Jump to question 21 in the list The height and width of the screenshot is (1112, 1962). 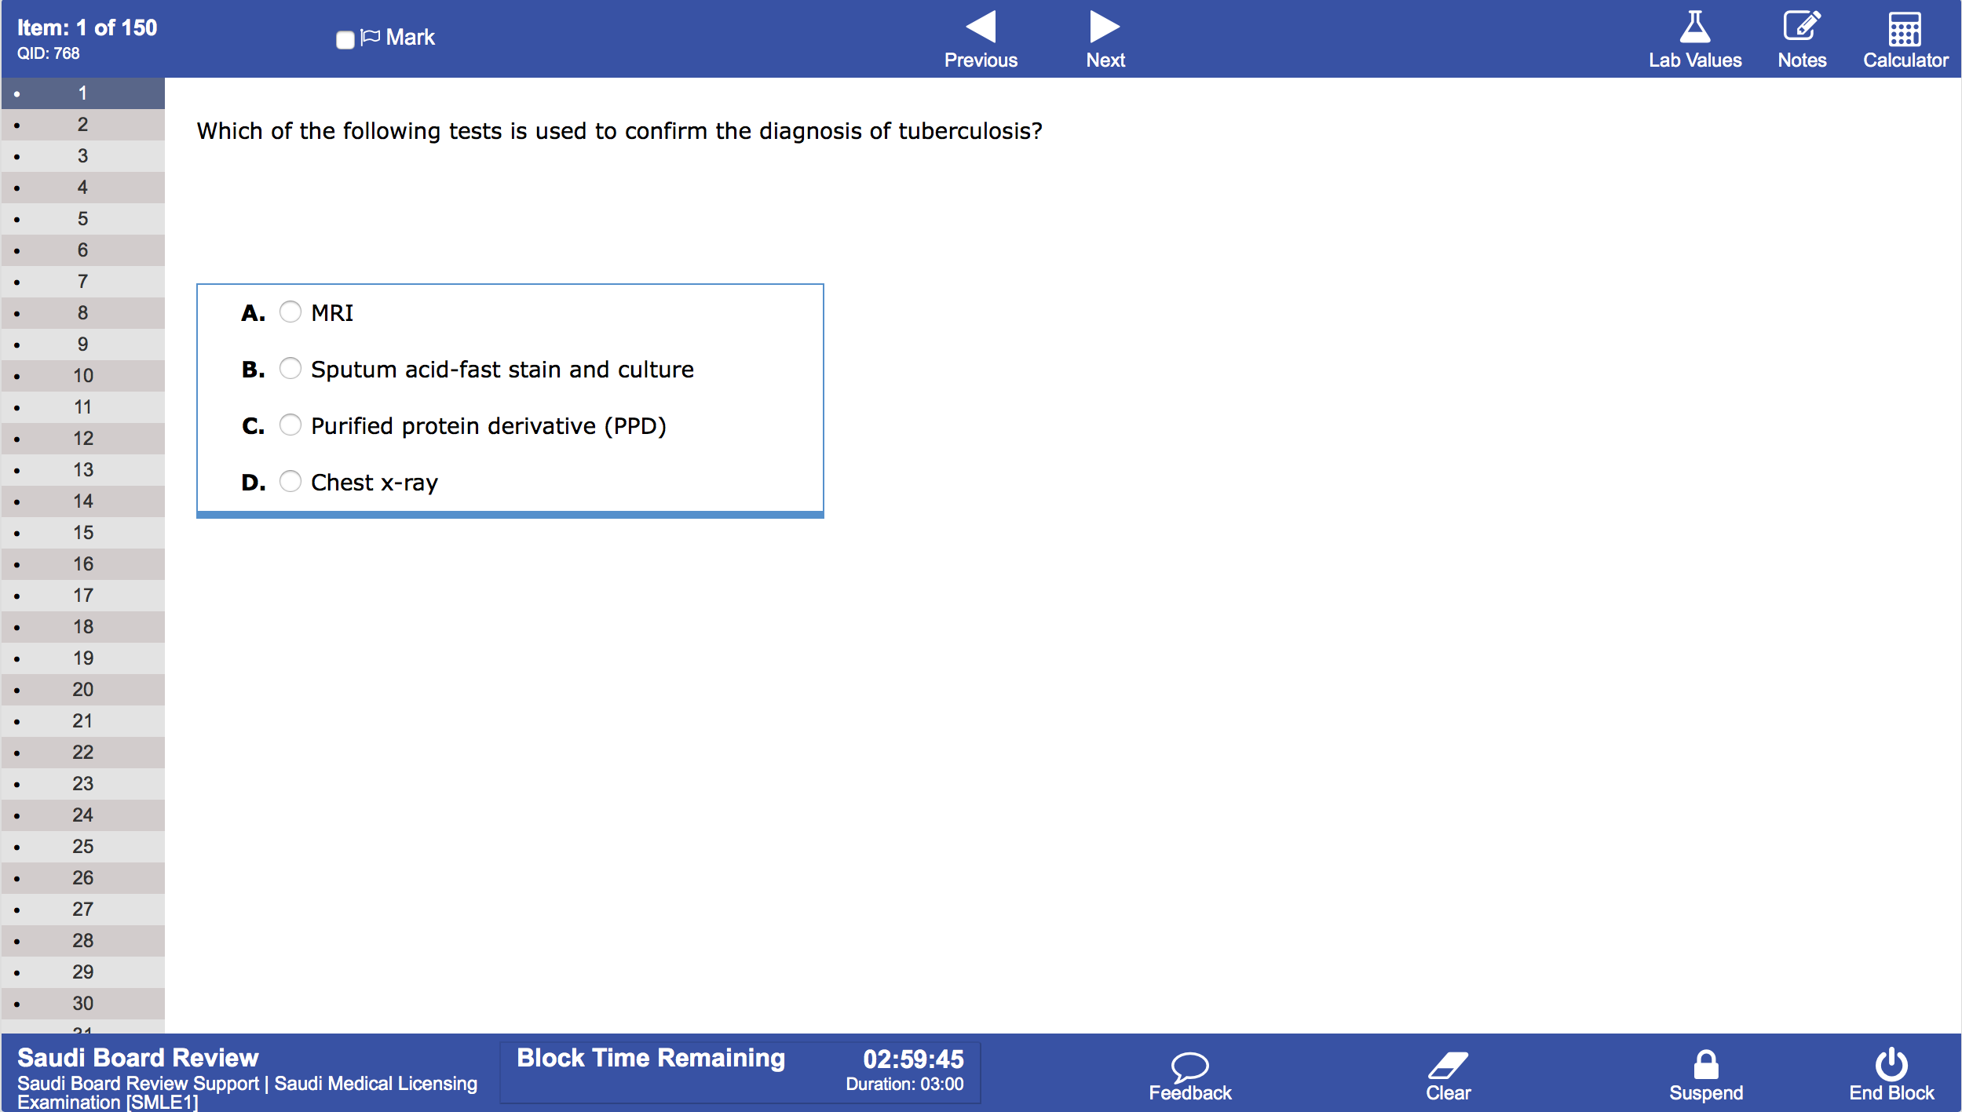point(82,721)
